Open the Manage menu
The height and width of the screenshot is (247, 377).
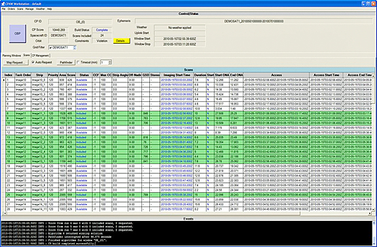[29, 9]
